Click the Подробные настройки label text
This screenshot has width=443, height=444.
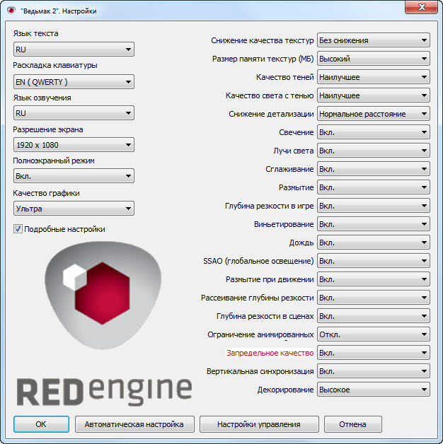64,229
